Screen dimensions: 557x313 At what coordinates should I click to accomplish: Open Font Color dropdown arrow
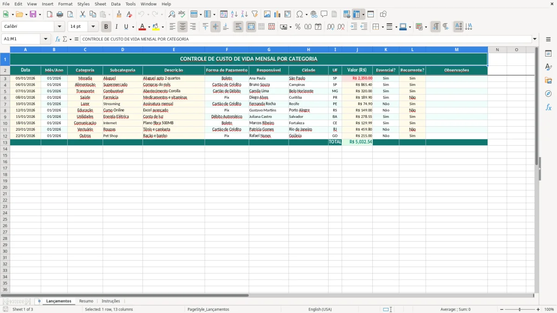pos(149,27)
